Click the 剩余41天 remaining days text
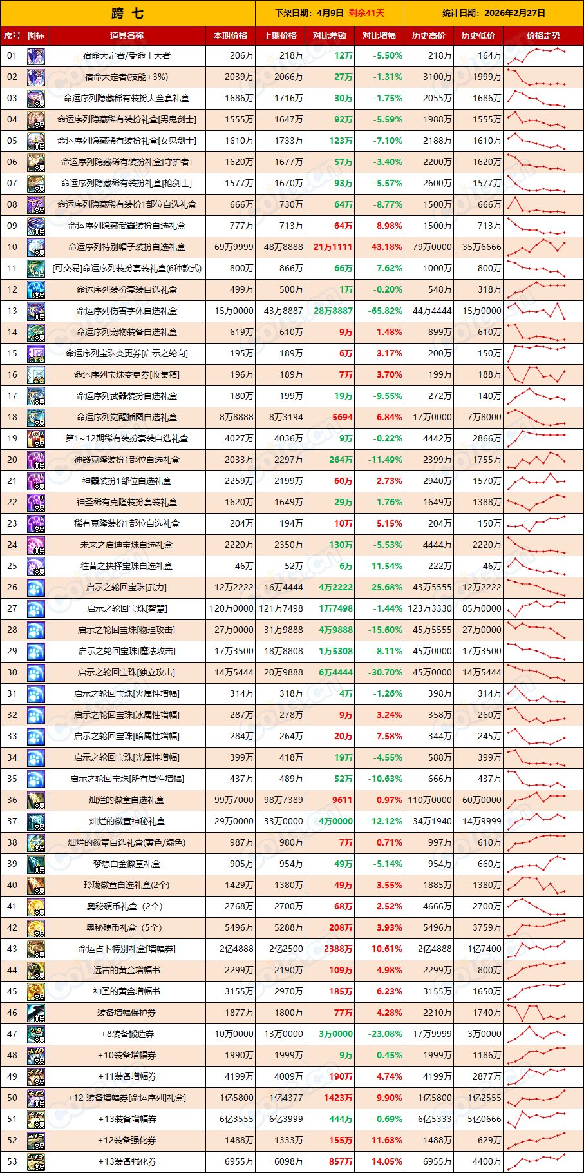 [x=366, y=13]
